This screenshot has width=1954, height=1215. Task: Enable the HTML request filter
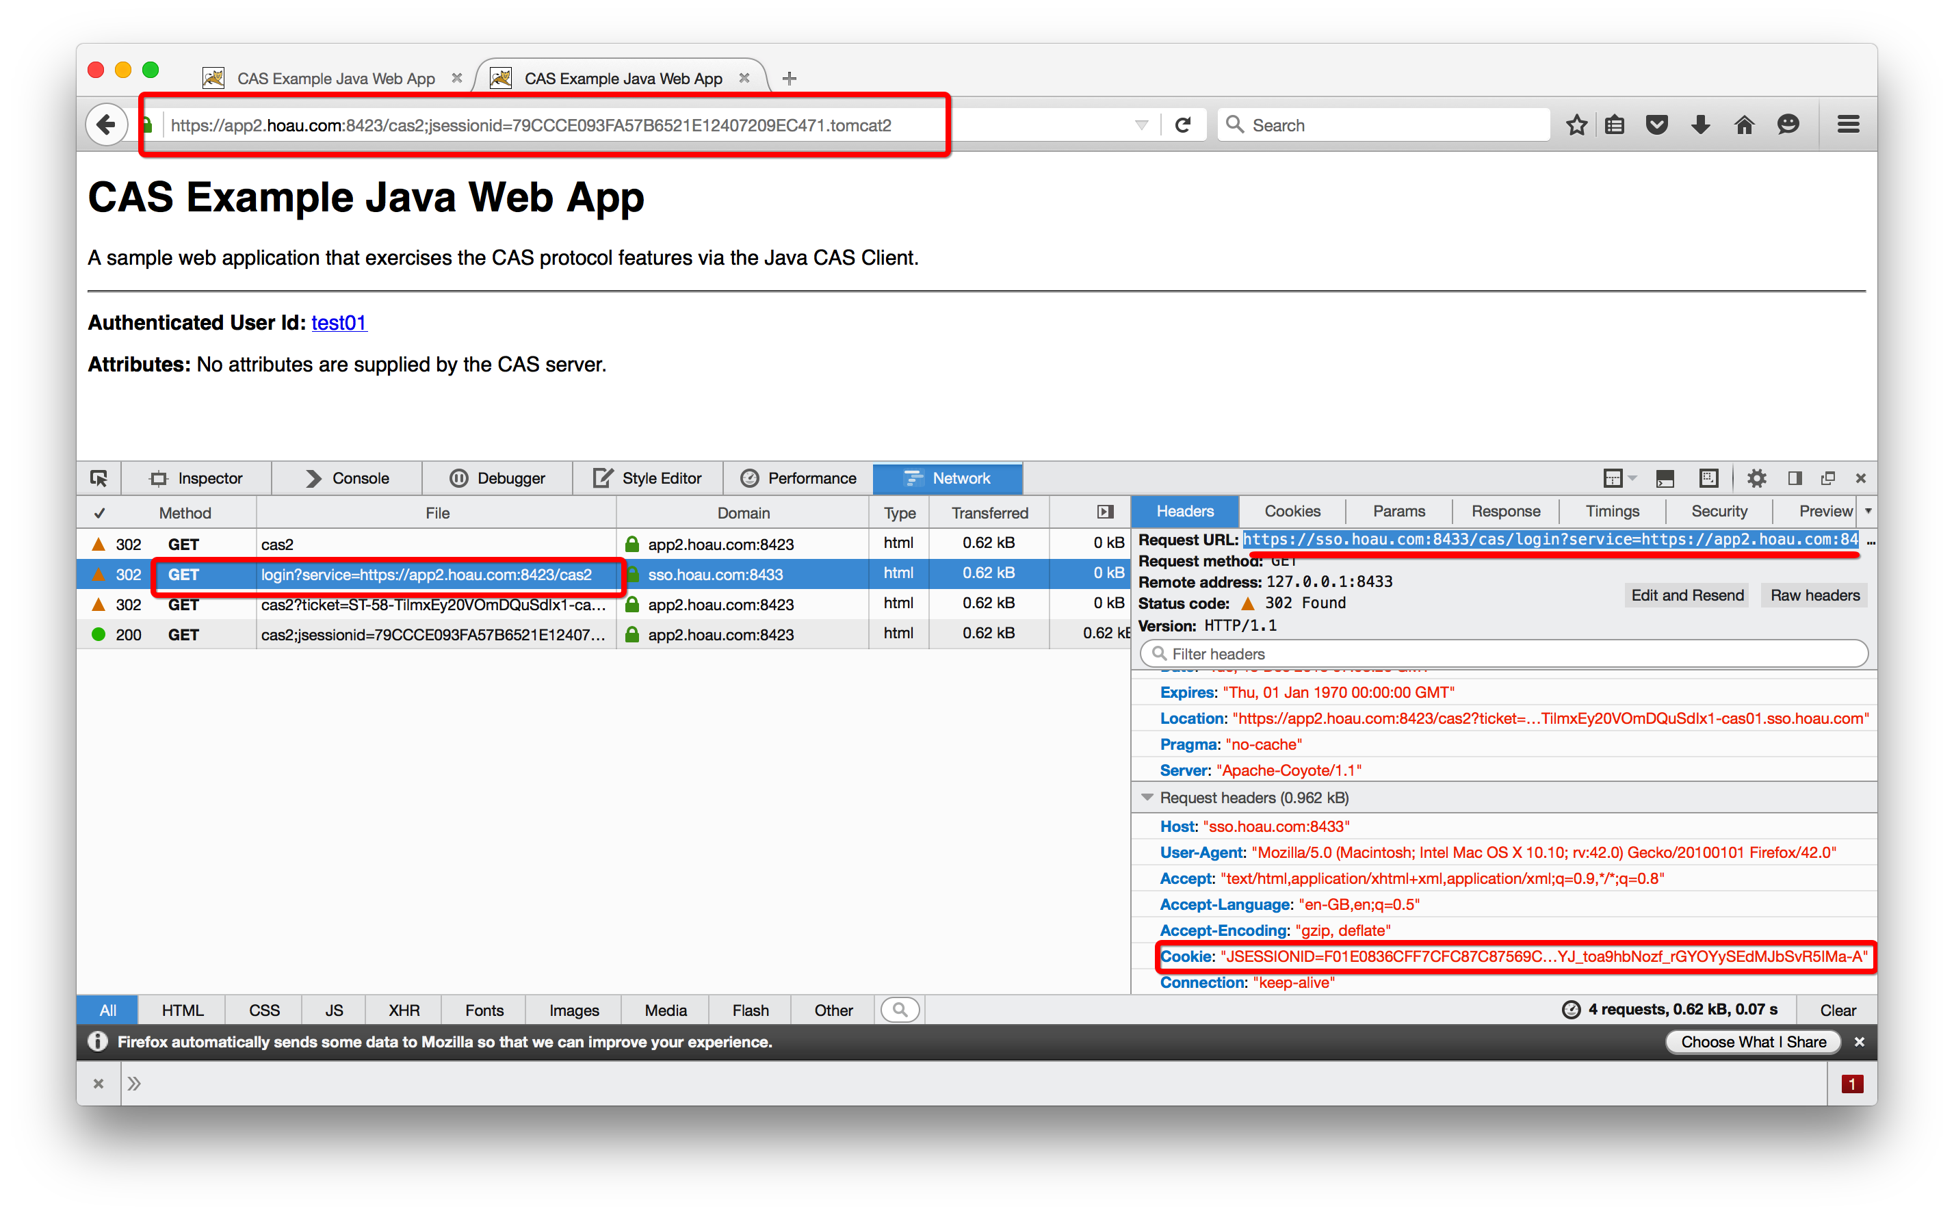click(x=183, y=1010)
